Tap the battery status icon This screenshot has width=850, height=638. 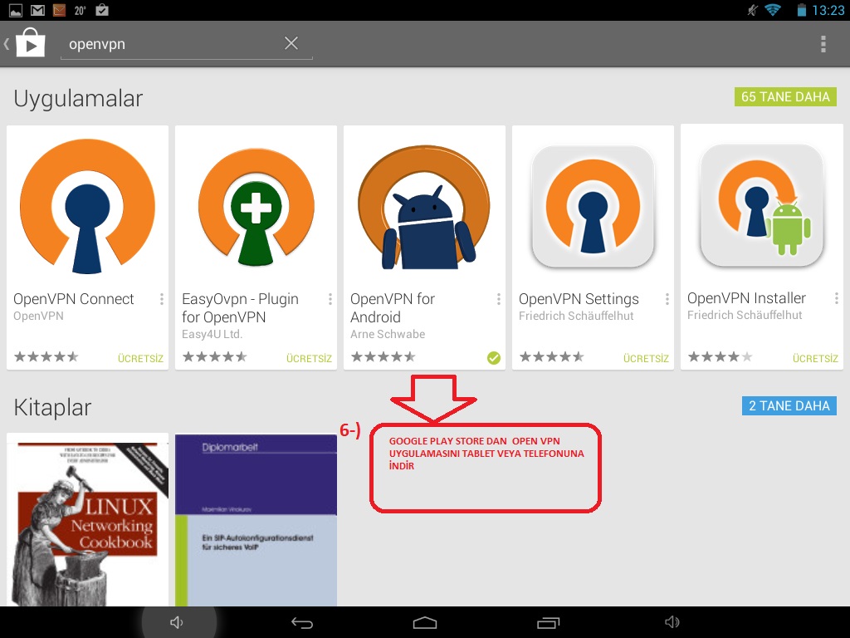[x=801, y=10]
